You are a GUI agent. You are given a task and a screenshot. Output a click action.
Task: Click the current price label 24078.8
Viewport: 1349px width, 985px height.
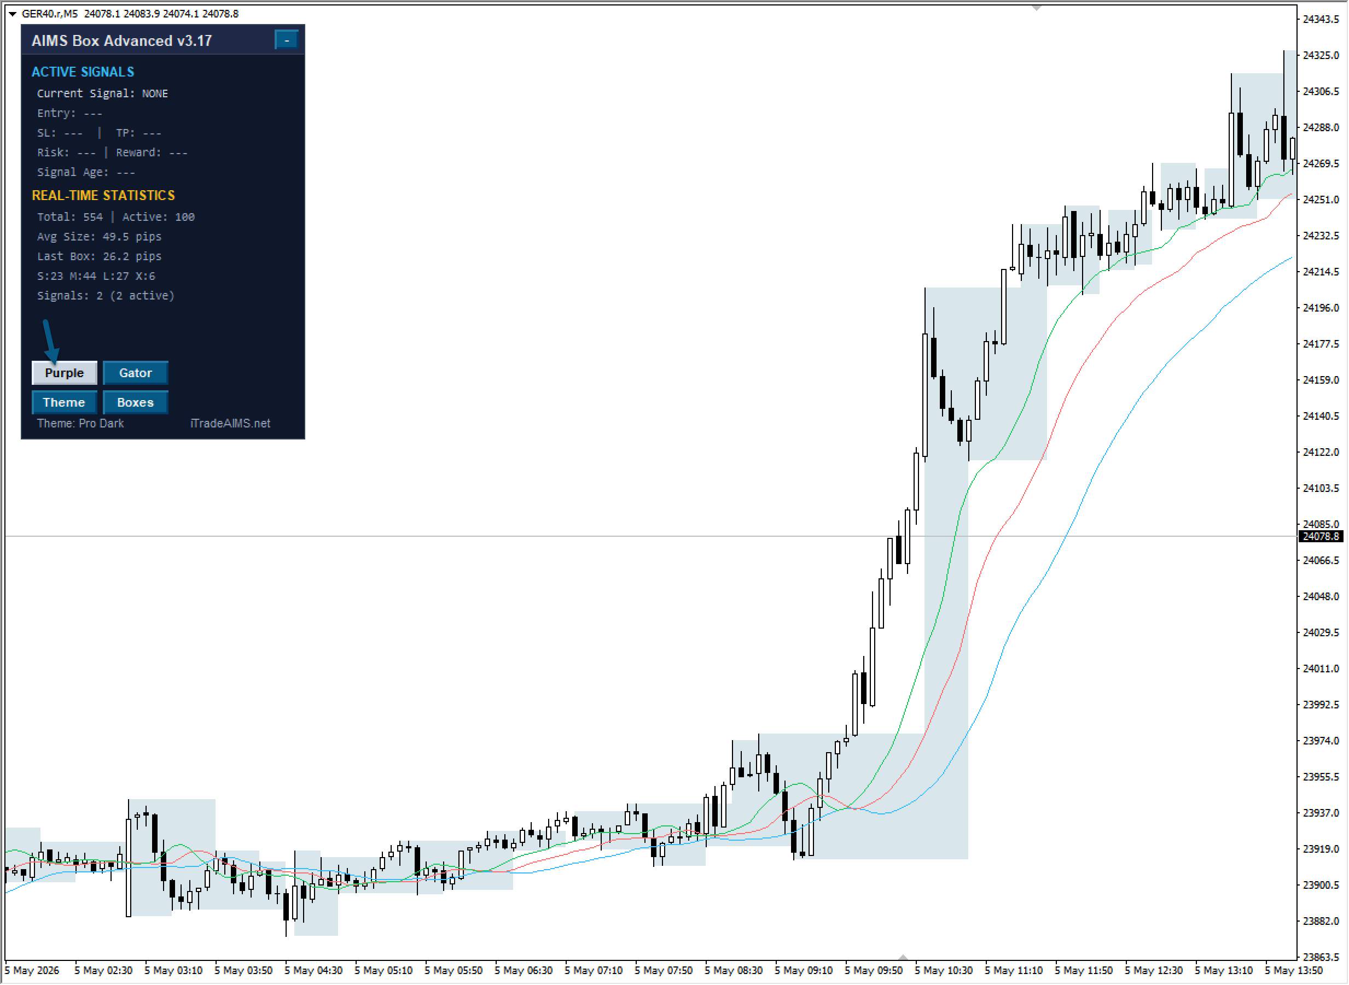pos(1321,537)
